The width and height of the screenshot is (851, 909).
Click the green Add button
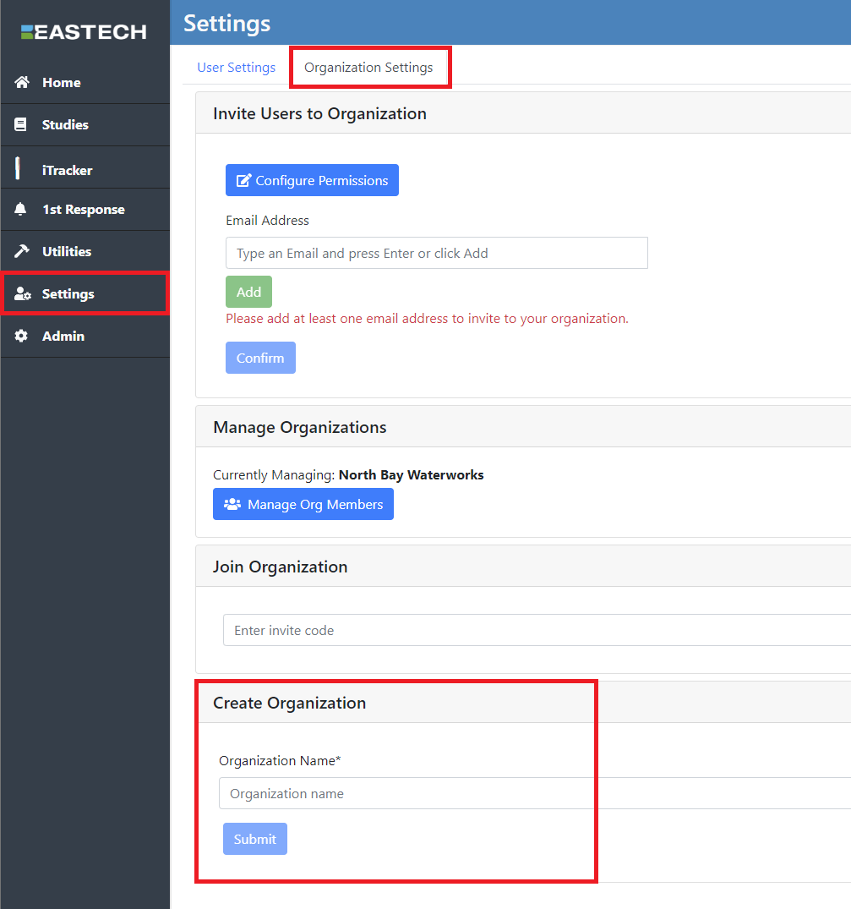(248, 292)
